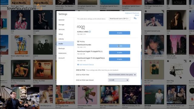Open the Love 2 album cover

tap(43, 45)
